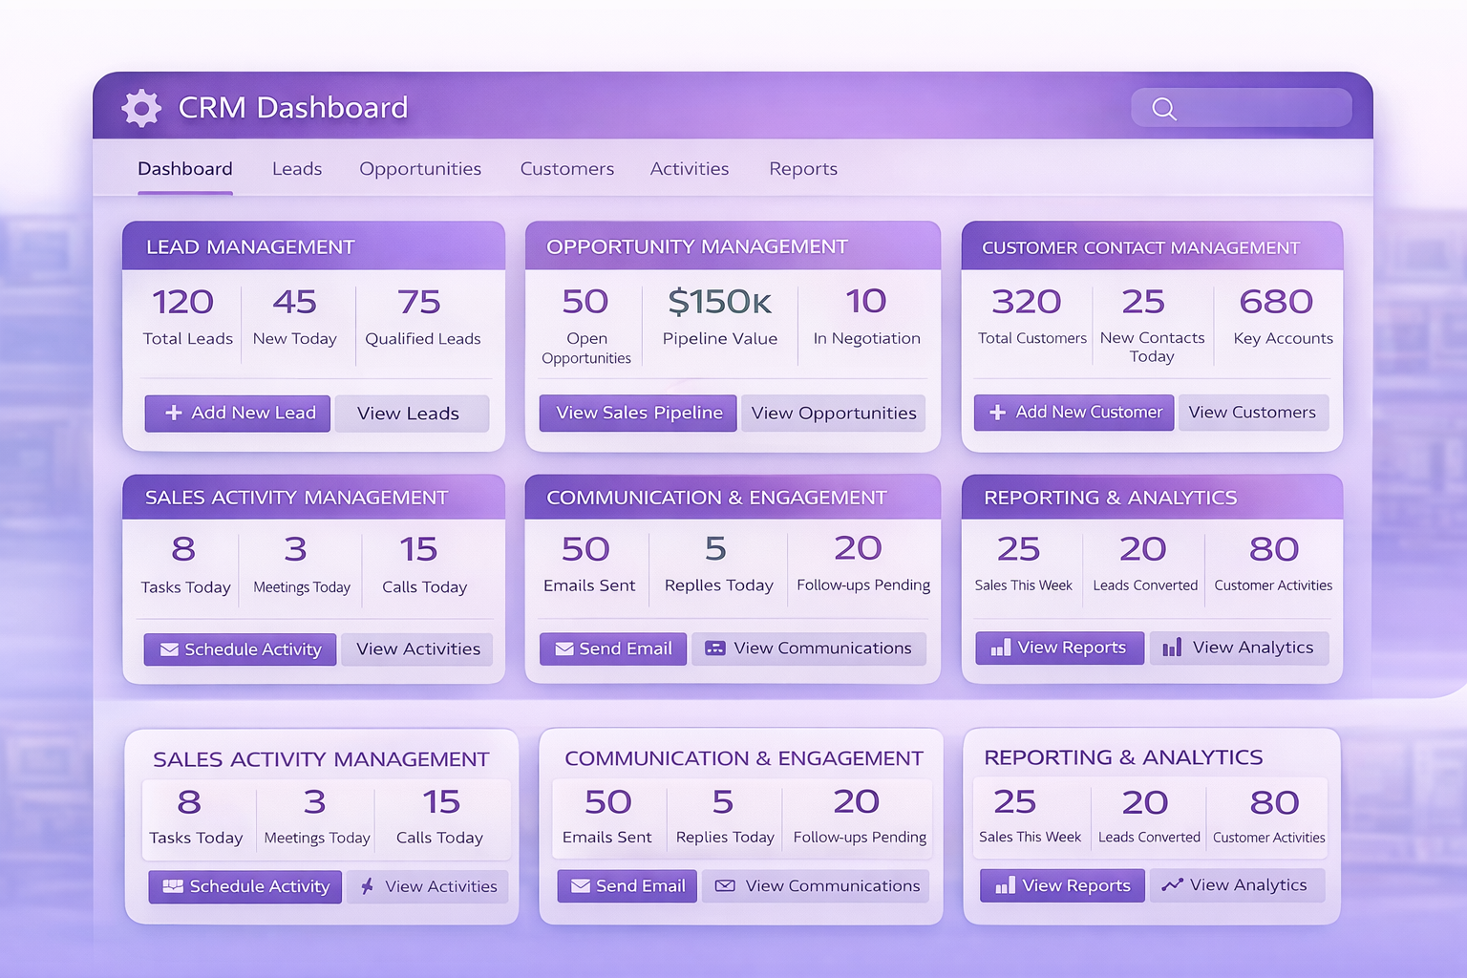Click the magnifying glass search icon

tap(1163, 109)
